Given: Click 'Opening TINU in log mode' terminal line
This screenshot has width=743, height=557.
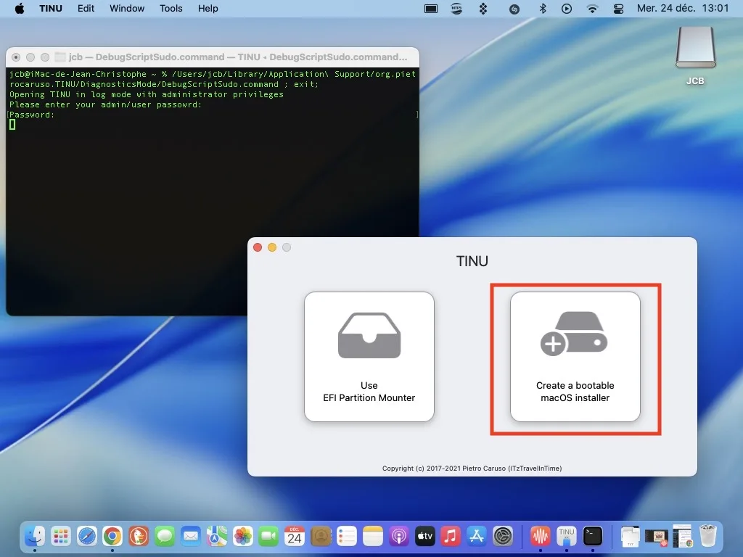Looking at the screenshot, I should coord(147,94).
